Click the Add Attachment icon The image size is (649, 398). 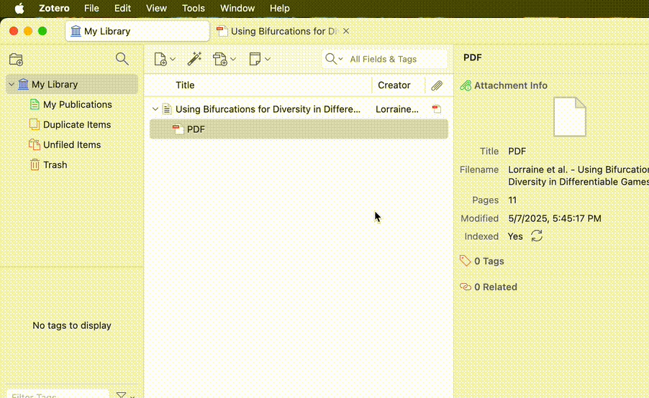(220, 59)
